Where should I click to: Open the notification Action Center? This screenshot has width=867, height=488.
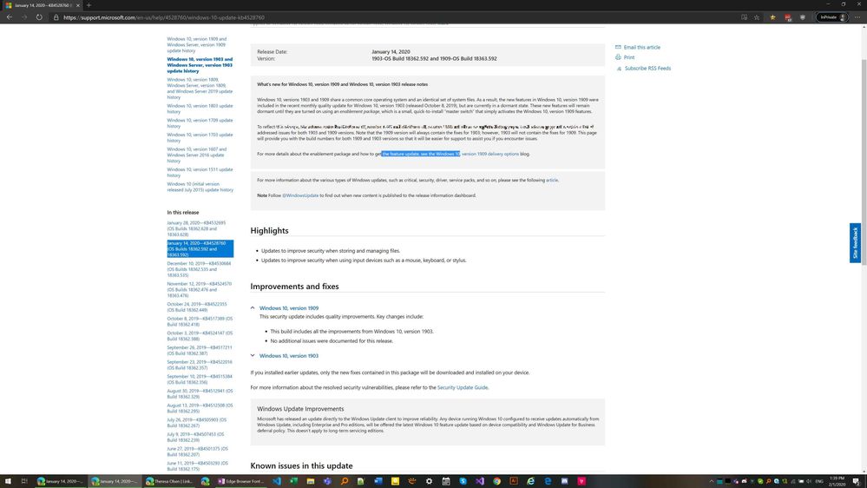(856, 481)
